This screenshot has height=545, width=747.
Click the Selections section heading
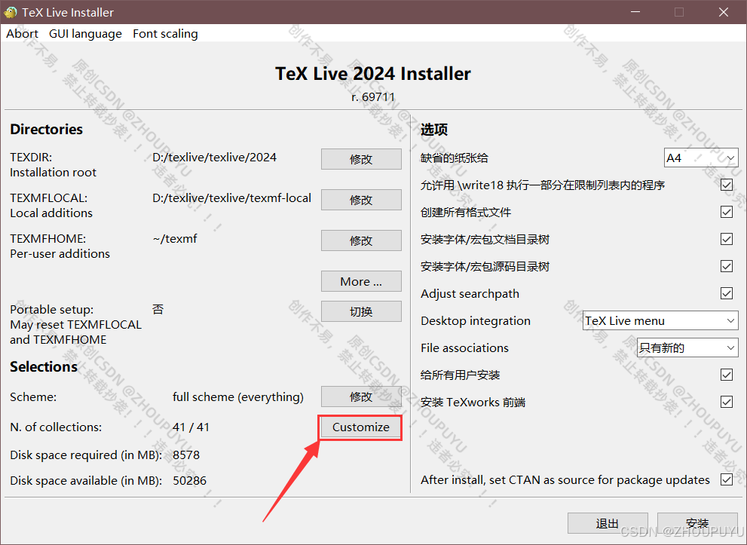pyautogui.click(x=44, y=367)
